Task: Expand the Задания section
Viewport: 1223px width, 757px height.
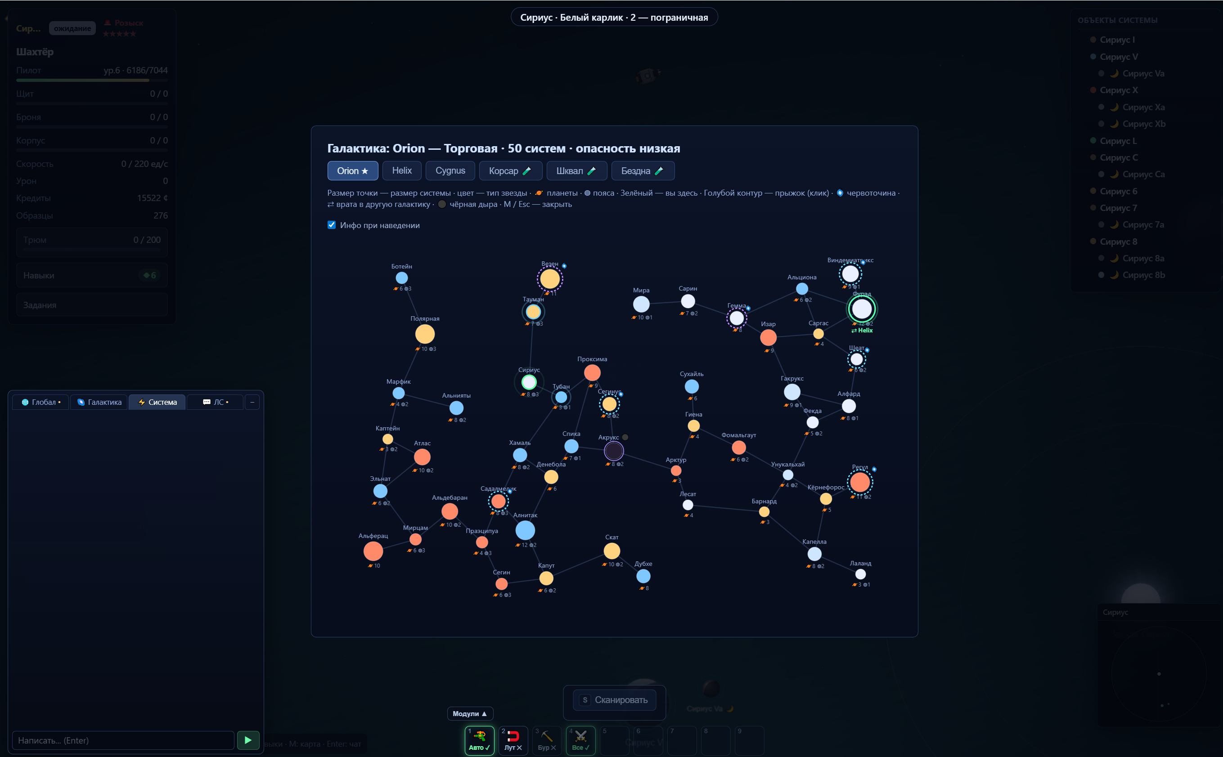Action: click(92, 305)
